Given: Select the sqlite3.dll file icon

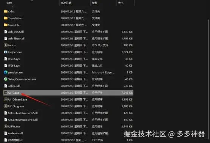Looking at the screenshot, I should pos(5,86).
